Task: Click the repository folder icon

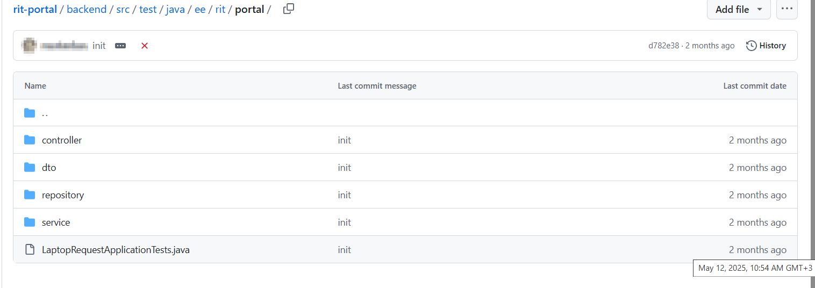Action: 30,195
